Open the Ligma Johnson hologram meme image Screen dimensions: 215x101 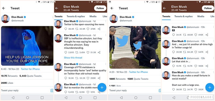27,46
